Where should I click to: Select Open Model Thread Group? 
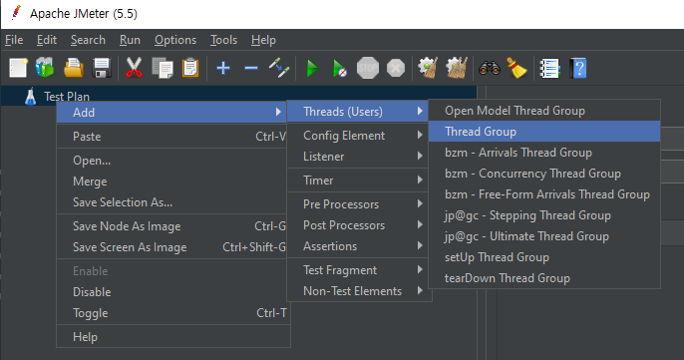[544, 111]
